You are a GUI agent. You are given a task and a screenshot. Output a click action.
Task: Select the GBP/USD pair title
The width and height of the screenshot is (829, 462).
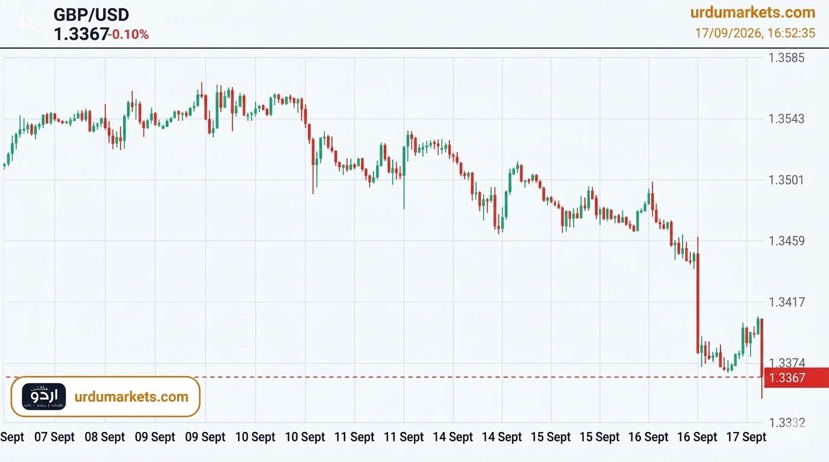[x=92, y=14]
